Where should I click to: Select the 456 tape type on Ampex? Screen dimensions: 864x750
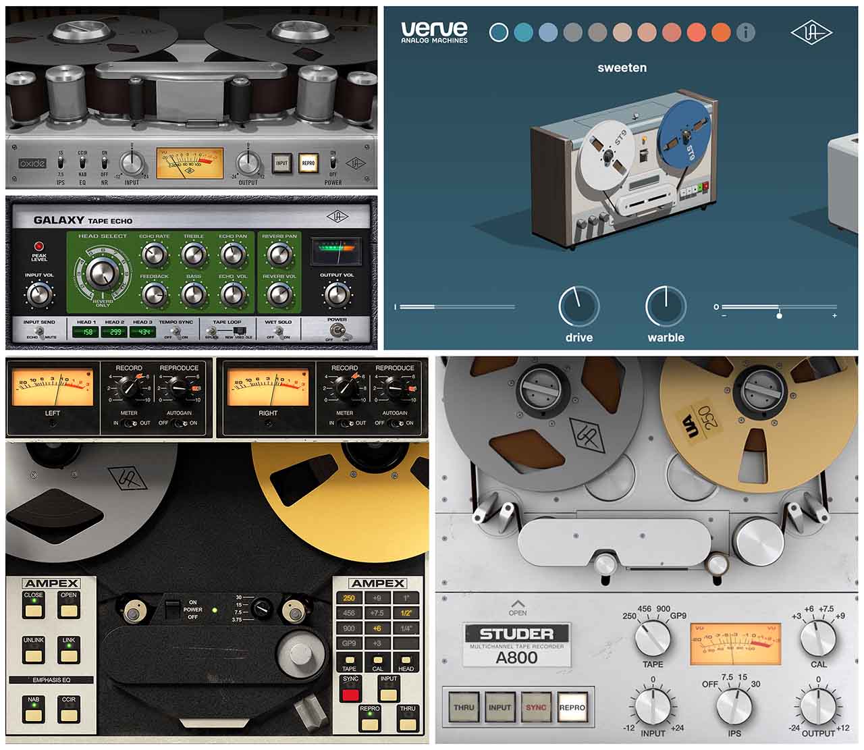pyautogui.click(x=349, y=613)
